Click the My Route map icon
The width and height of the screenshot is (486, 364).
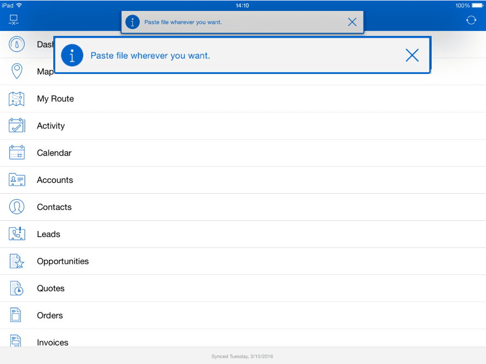coord(17,99)
